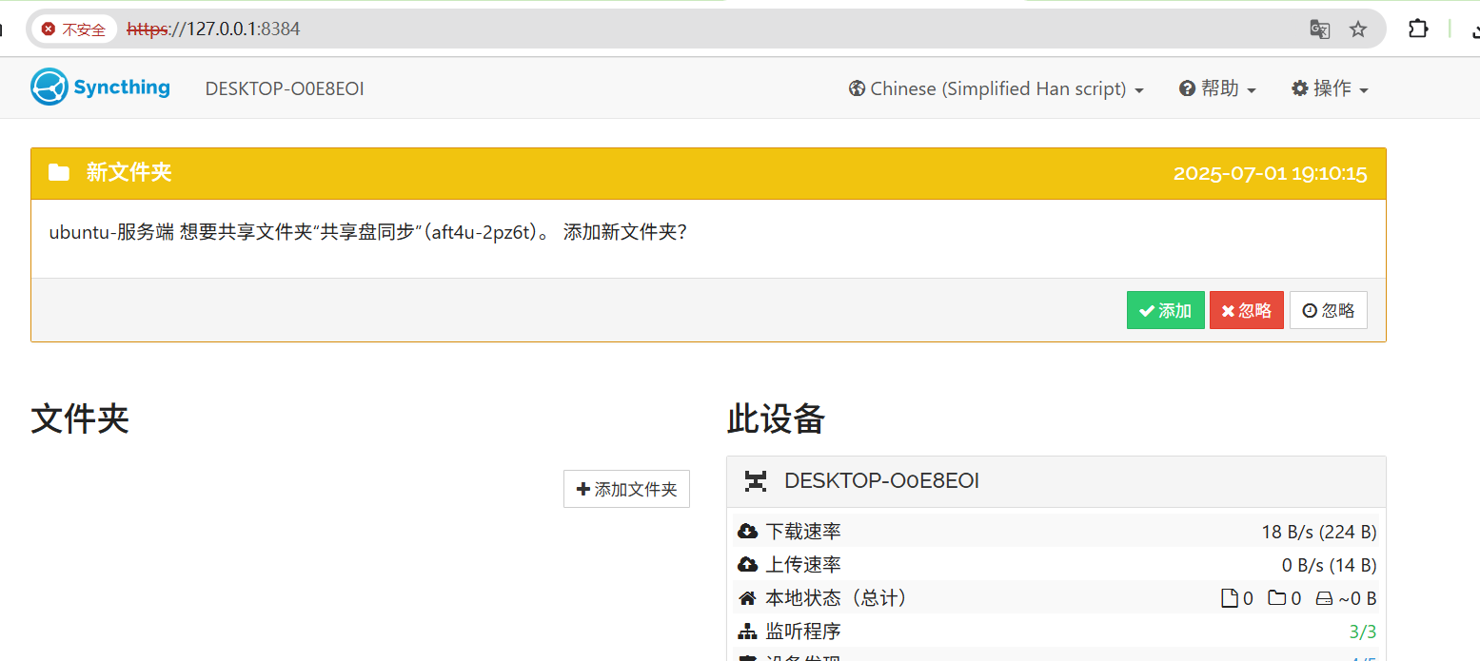Screen dimensions: 1480x661
Task: Click the 添加文件夹 button
Action: pyautogui.click(x=626, y=489)
